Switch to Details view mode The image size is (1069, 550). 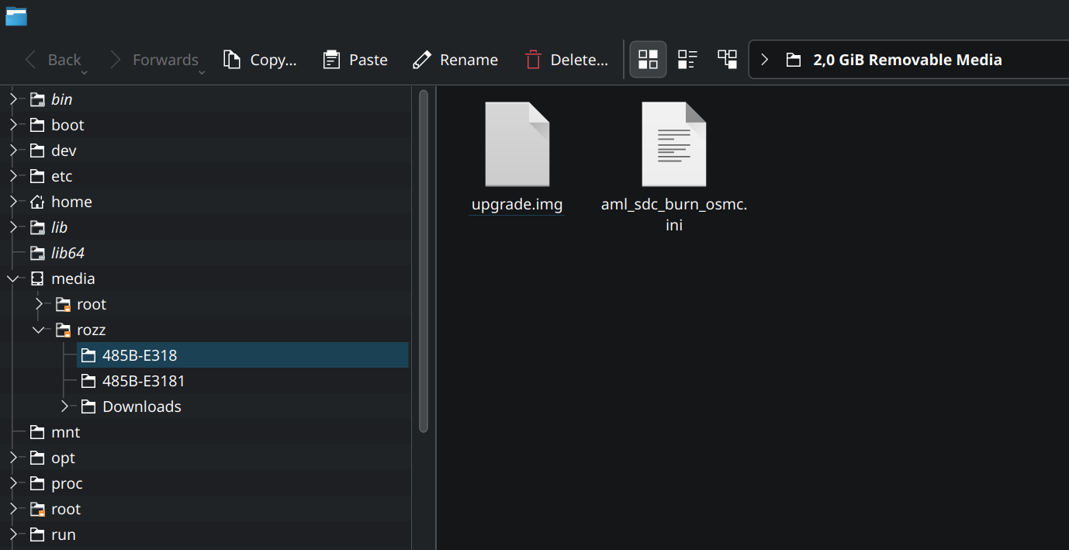727,60
